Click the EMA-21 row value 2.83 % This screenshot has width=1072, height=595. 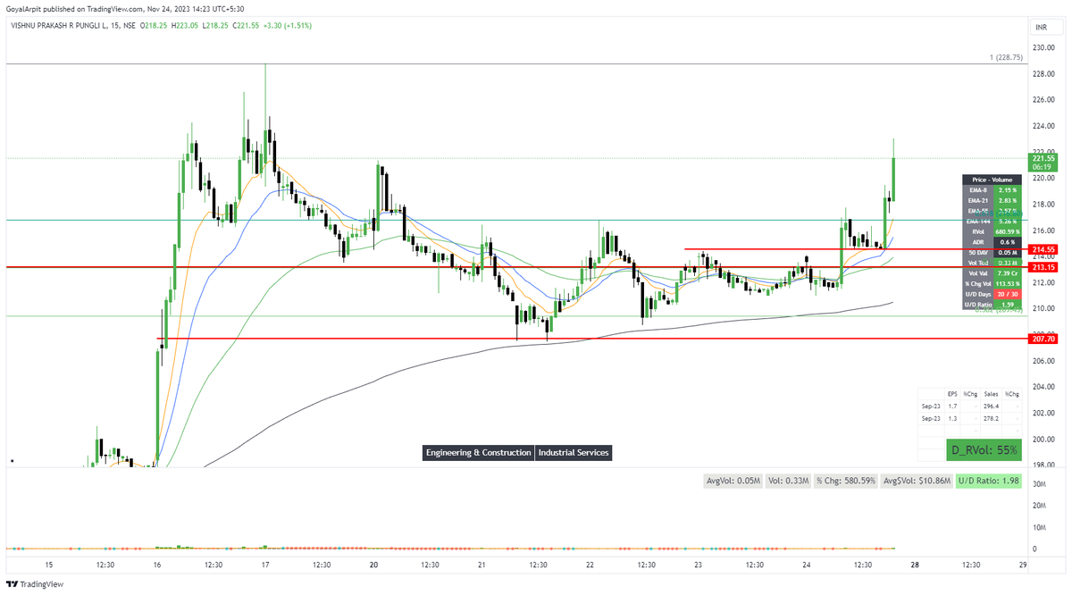(1007, 201)
